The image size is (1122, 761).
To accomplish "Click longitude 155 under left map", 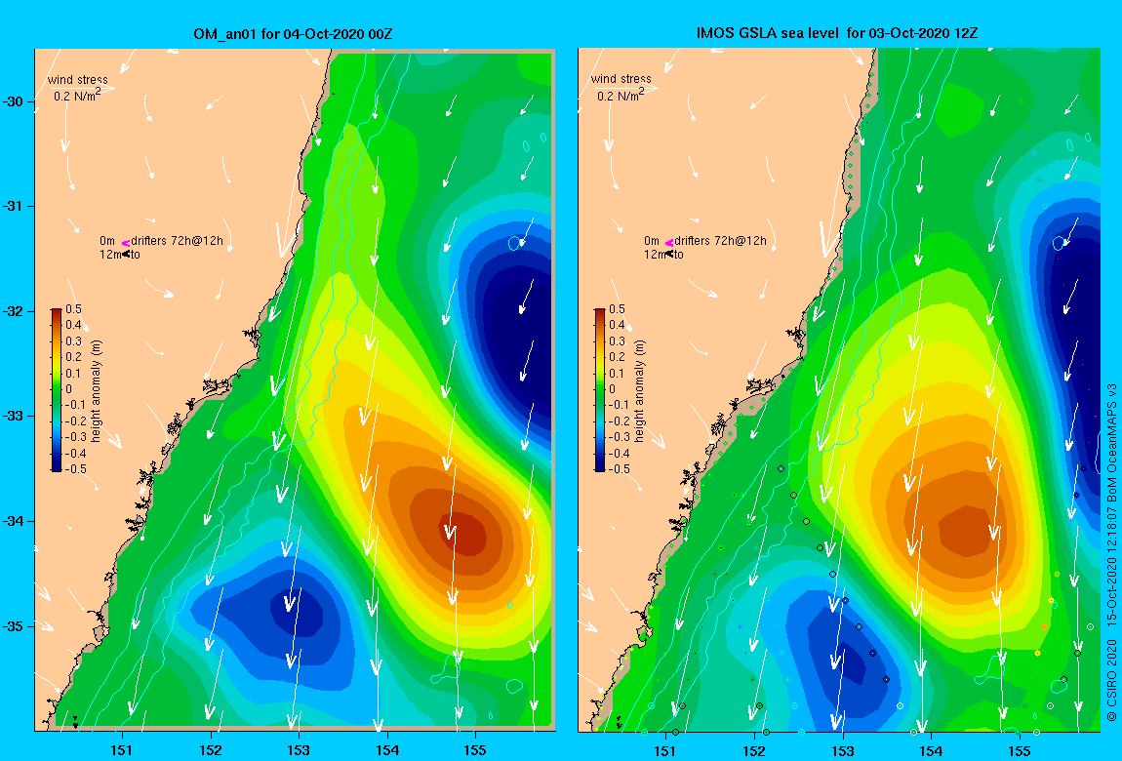I will click(475, 750).
